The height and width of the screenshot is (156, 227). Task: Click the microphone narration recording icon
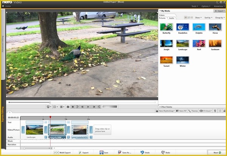pos(215,111)
